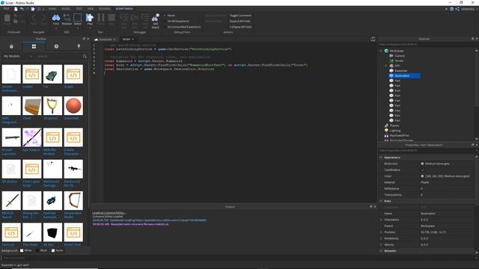479x269 pixels.
Task: Collapse the Workspace tree node
Action: click(x=381, y=51)
